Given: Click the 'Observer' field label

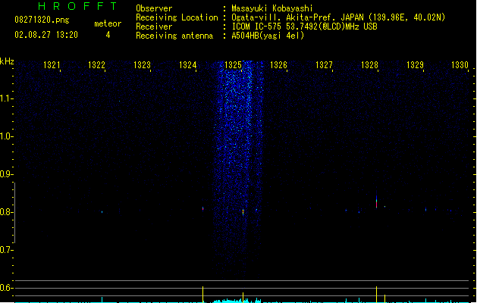Looking at the screenshot, I should (x=154, y=8).
